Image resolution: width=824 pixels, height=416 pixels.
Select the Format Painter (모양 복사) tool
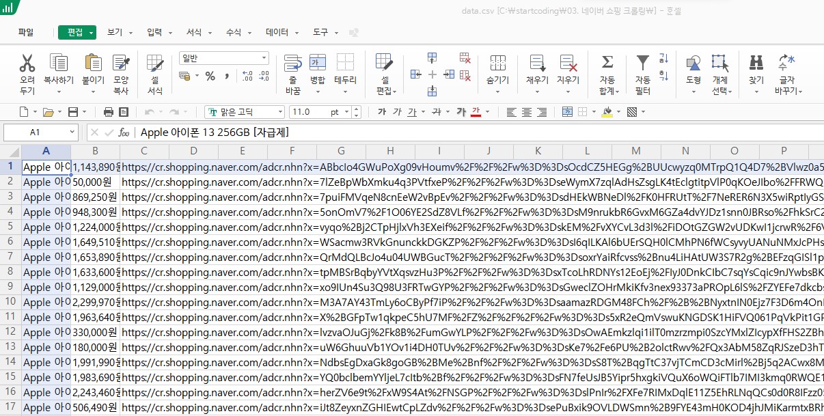tap(121, 64)
